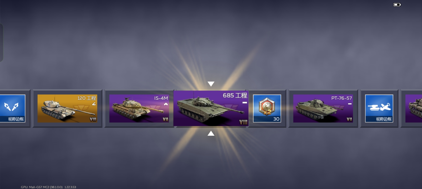This screenshot has width=422, height=189.
Task: Click the 685 工程 name label
Action: pos(235,95)
